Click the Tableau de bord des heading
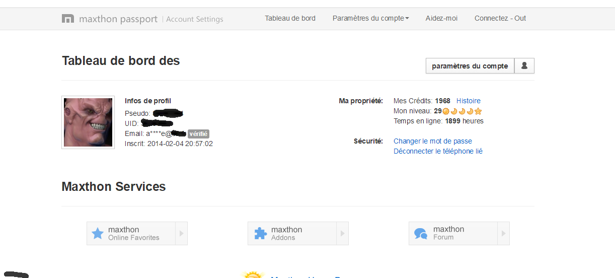 121,61
